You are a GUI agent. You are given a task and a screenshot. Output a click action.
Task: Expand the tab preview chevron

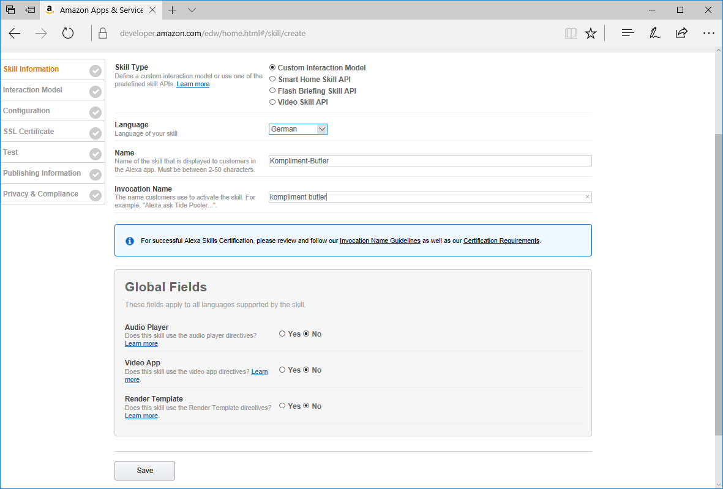pyautogui.click(x=192, y=10)
